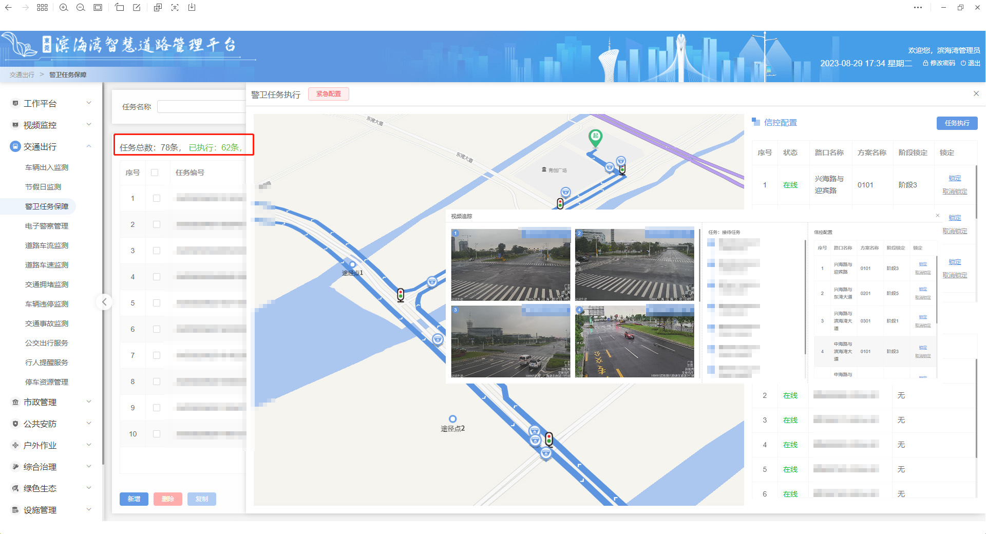Expand the 工作平台 menu chevron

click(x=89, y=103)
